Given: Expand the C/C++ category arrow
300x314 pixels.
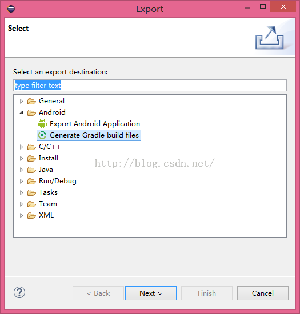Looking at the screenshot, I should (x=21, y=147).
